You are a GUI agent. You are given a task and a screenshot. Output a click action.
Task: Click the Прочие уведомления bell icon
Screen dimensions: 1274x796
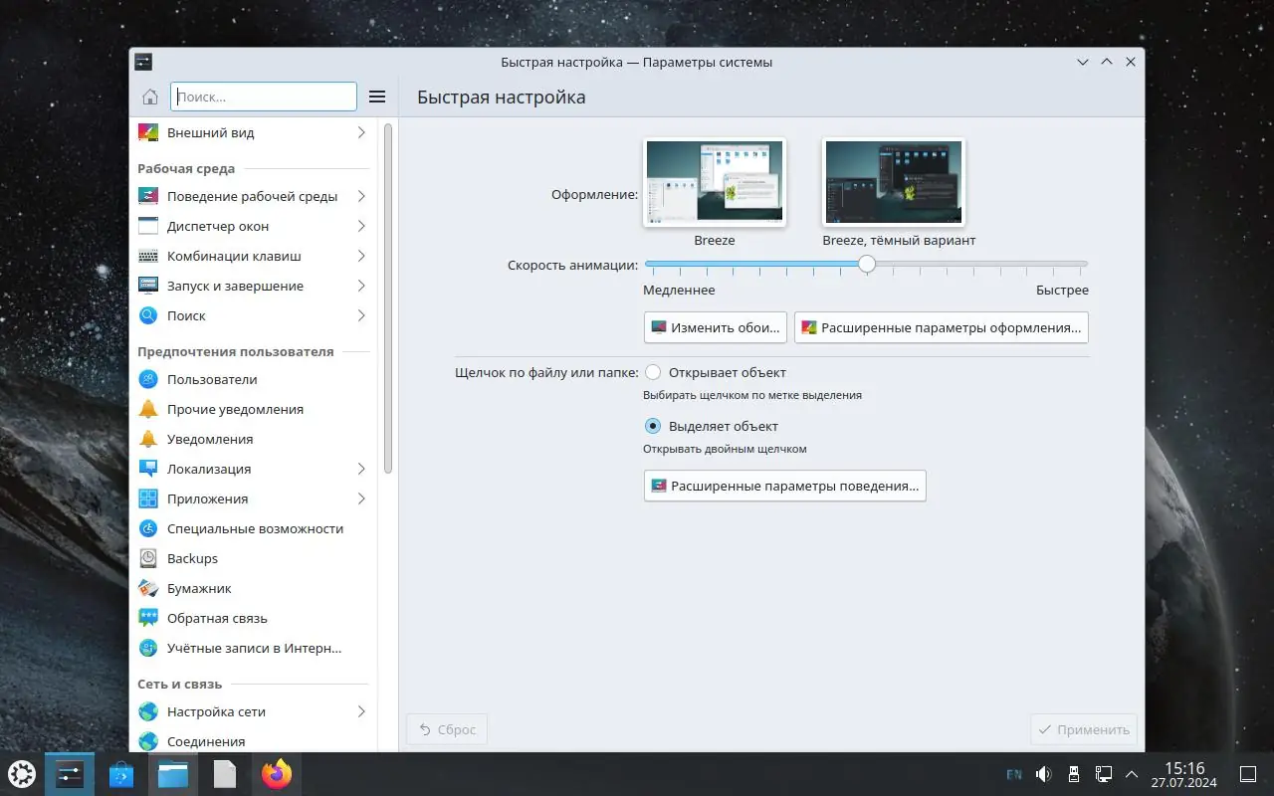coord(148,409)
